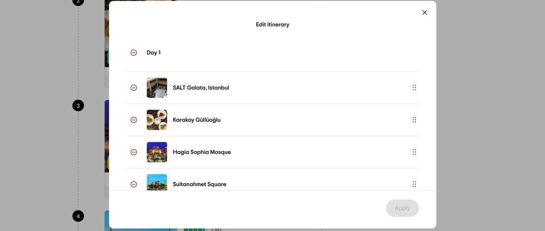Click step 3 marker on timeline
This screenshot has height=231, width=545.
[x=78, y=105]
